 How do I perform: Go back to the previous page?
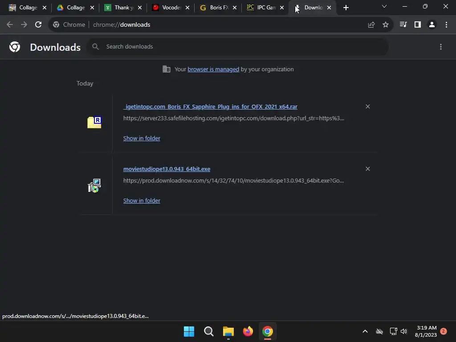coord(10,25)
